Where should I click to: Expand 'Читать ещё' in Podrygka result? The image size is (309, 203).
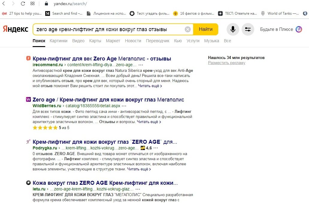pos(139,169)
